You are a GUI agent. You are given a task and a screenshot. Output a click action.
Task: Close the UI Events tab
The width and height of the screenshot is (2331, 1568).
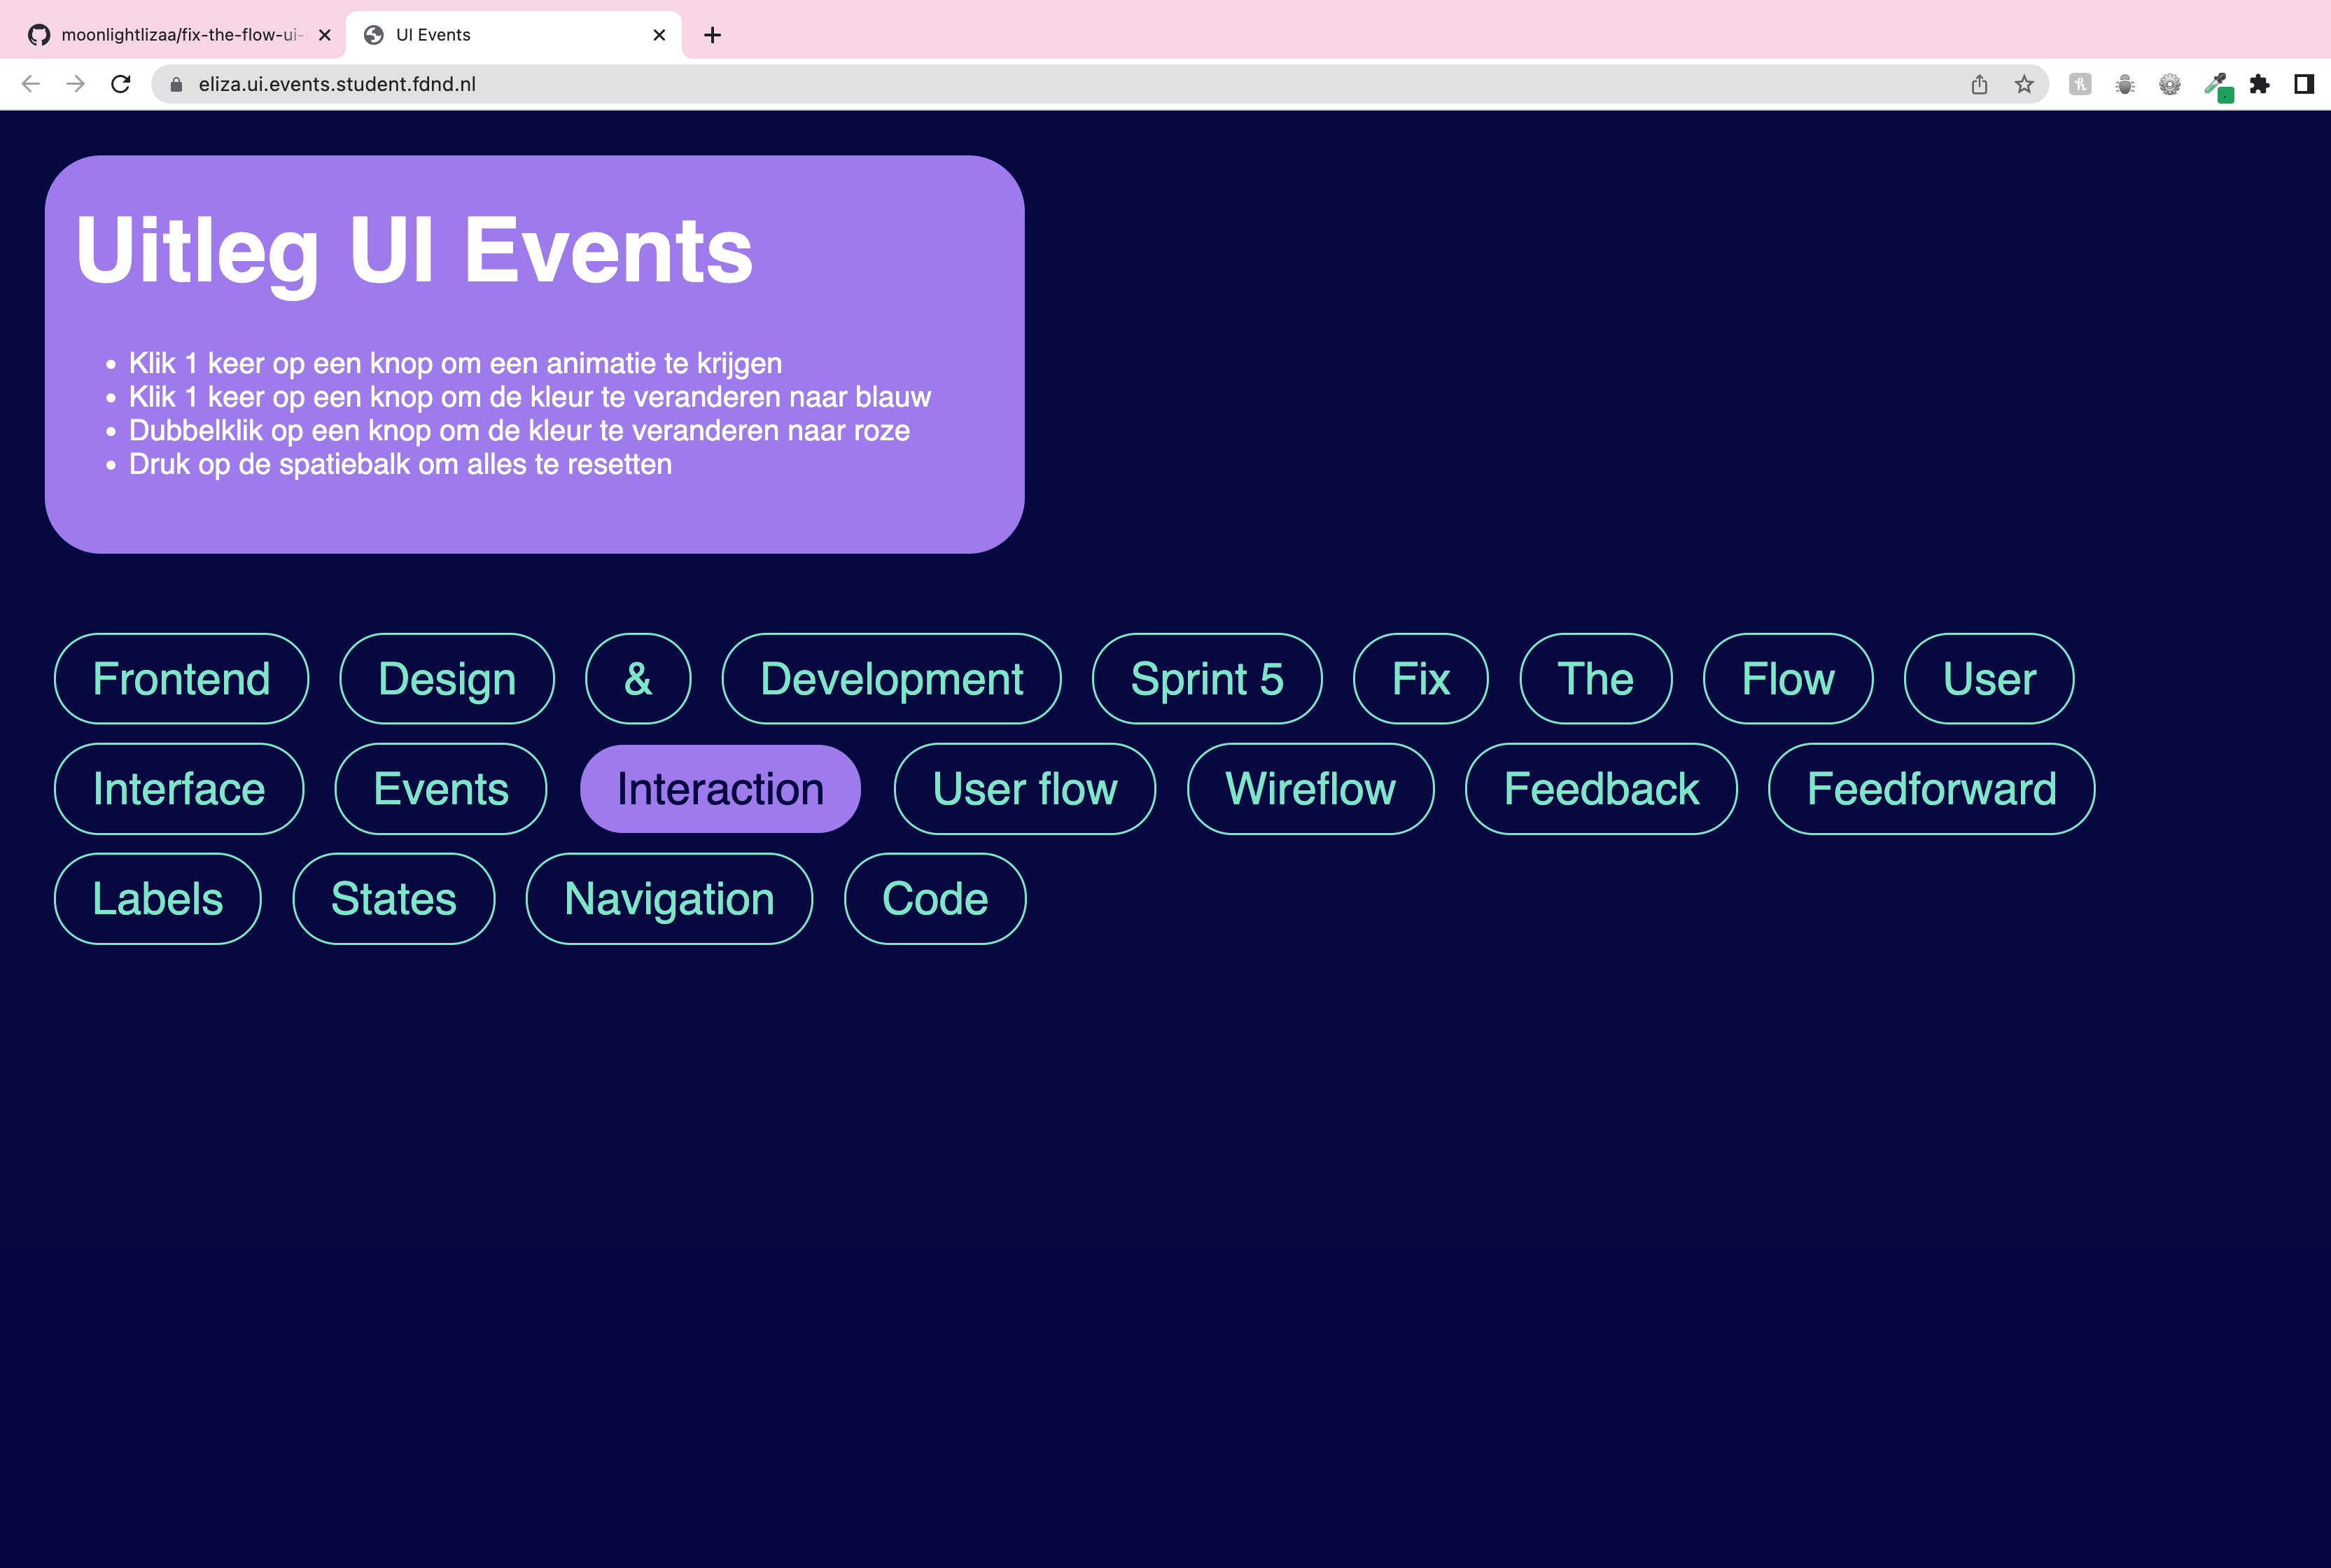click(x=659, y=35)
